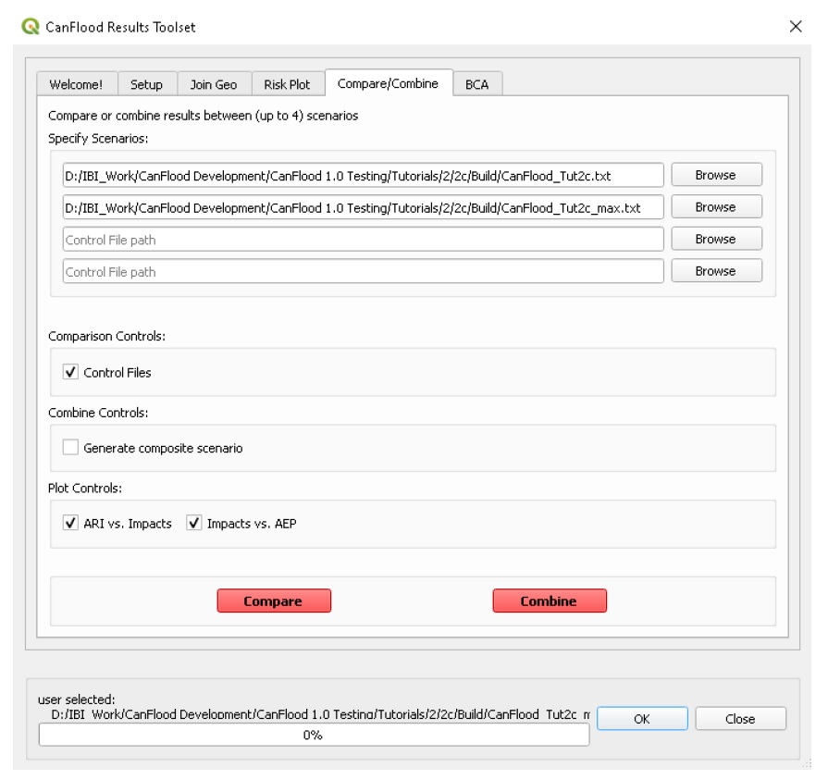Switch to the Welcome! tab
Screen dimensions: 828x780
click(x=76, y=84)
